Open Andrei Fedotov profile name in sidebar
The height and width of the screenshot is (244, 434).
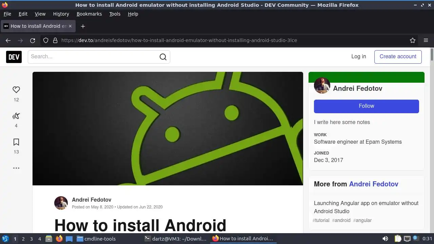click(x=357, y=88)
